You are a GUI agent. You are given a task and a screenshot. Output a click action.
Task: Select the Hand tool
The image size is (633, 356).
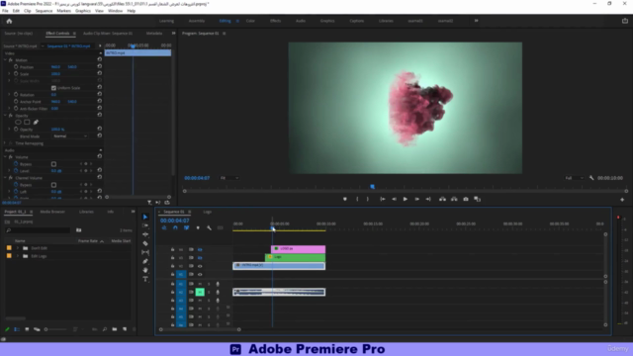pyautogui.click(x=145, y=270)
